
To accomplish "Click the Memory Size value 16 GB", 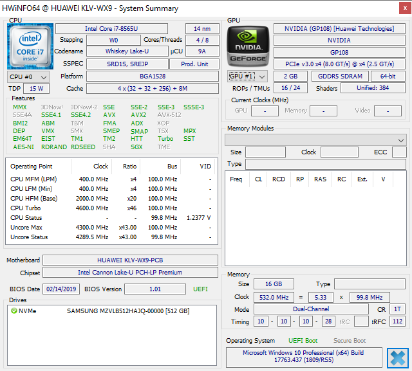I will tap(274, 284).
